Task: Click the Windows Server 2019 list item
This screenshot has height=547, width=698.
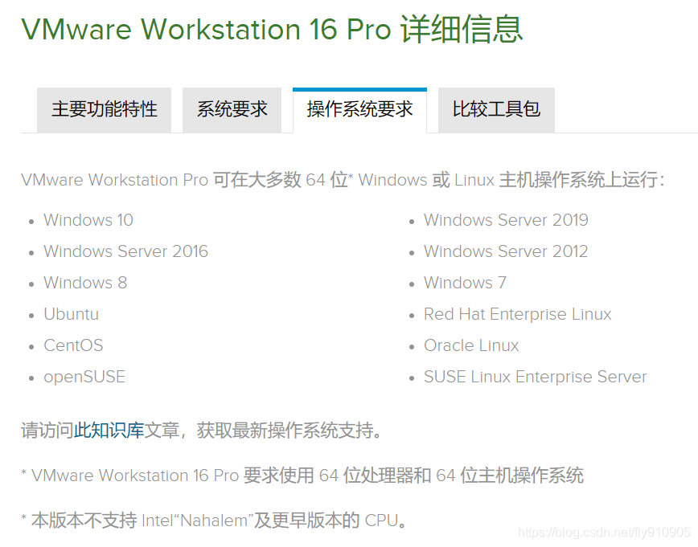Action: (x=506, y=220)
